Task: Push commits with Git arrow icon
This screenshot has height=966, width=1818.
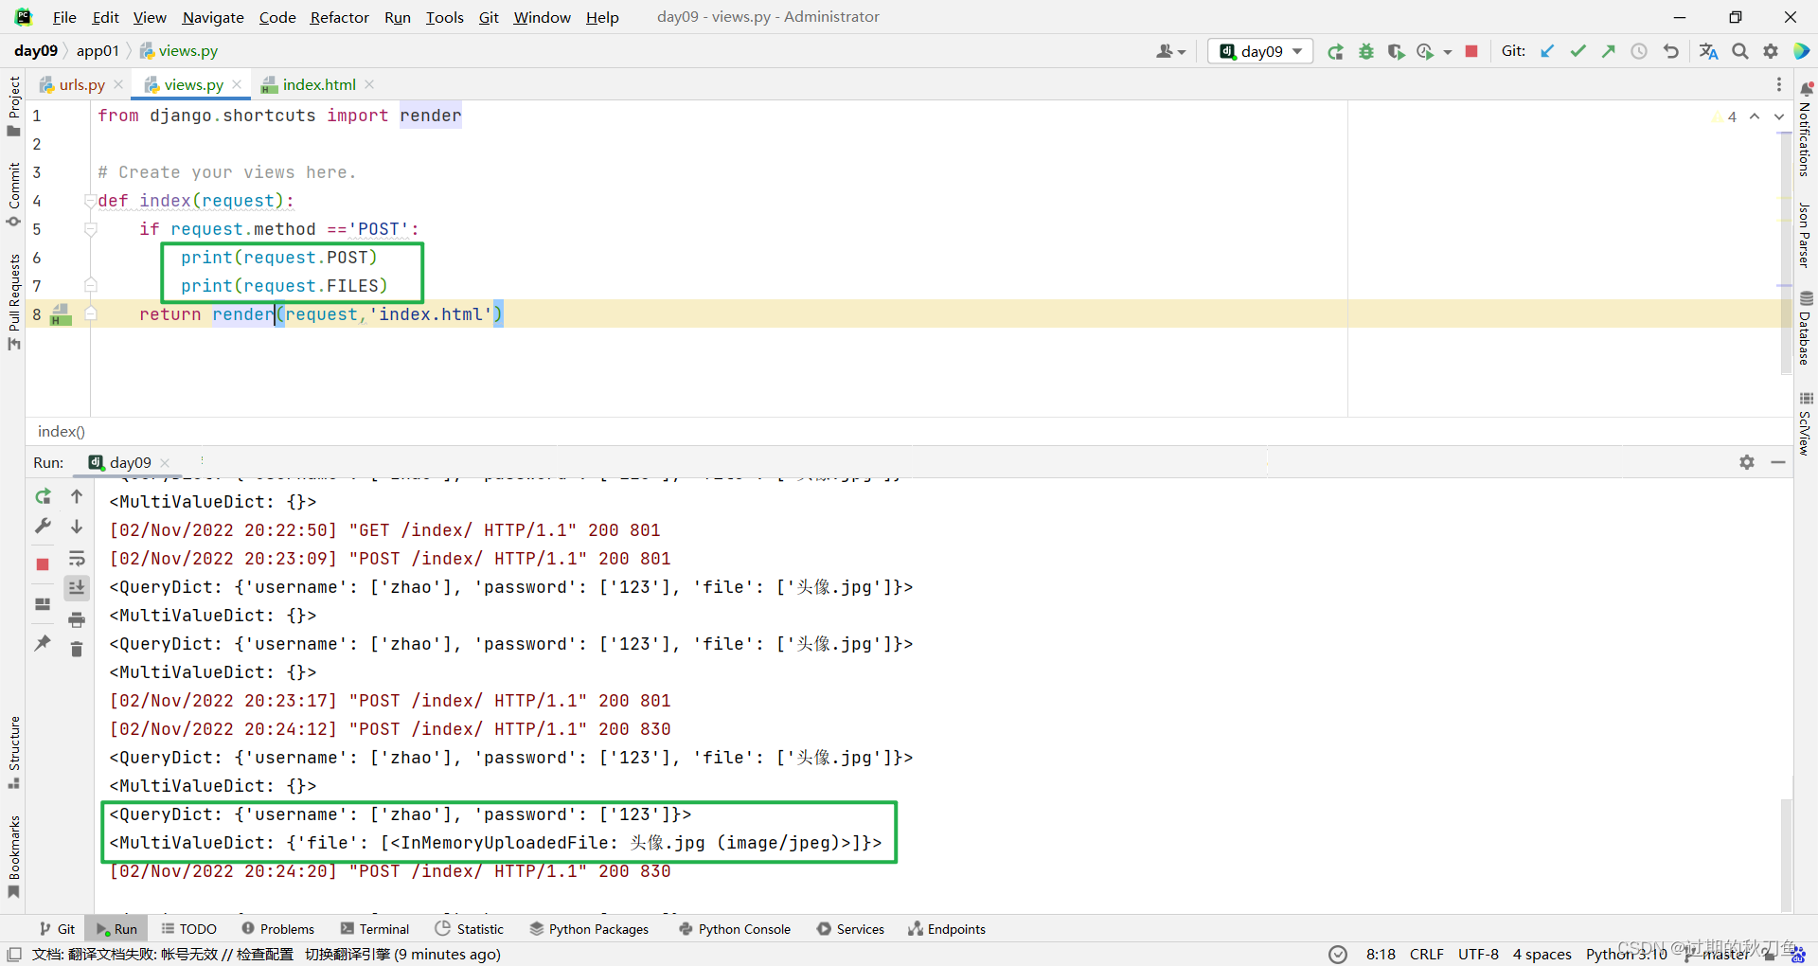Action: click(1608, 52)
